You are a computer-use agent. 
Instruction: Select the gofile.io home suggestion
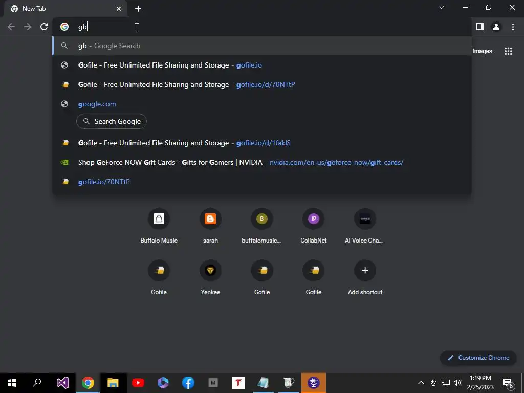click(262, 65)
